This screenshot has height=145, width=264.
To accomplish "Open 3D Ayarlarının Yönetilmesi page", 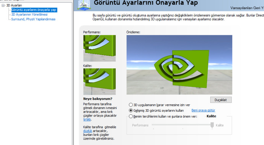I will [x=29, y=15].
